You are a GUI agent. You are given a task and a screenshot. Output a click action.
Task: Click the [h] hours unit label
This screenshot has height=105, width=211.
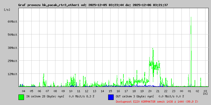[205, 94]
